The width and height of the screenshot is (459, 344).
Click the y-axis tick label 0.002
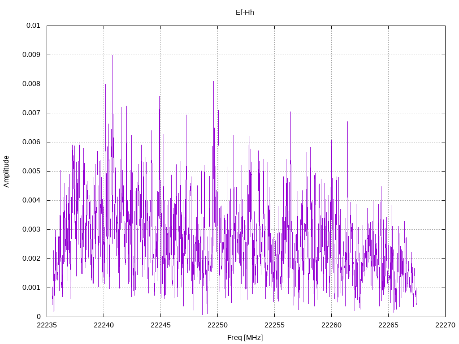pyautogui.click(x=31, y=258)
